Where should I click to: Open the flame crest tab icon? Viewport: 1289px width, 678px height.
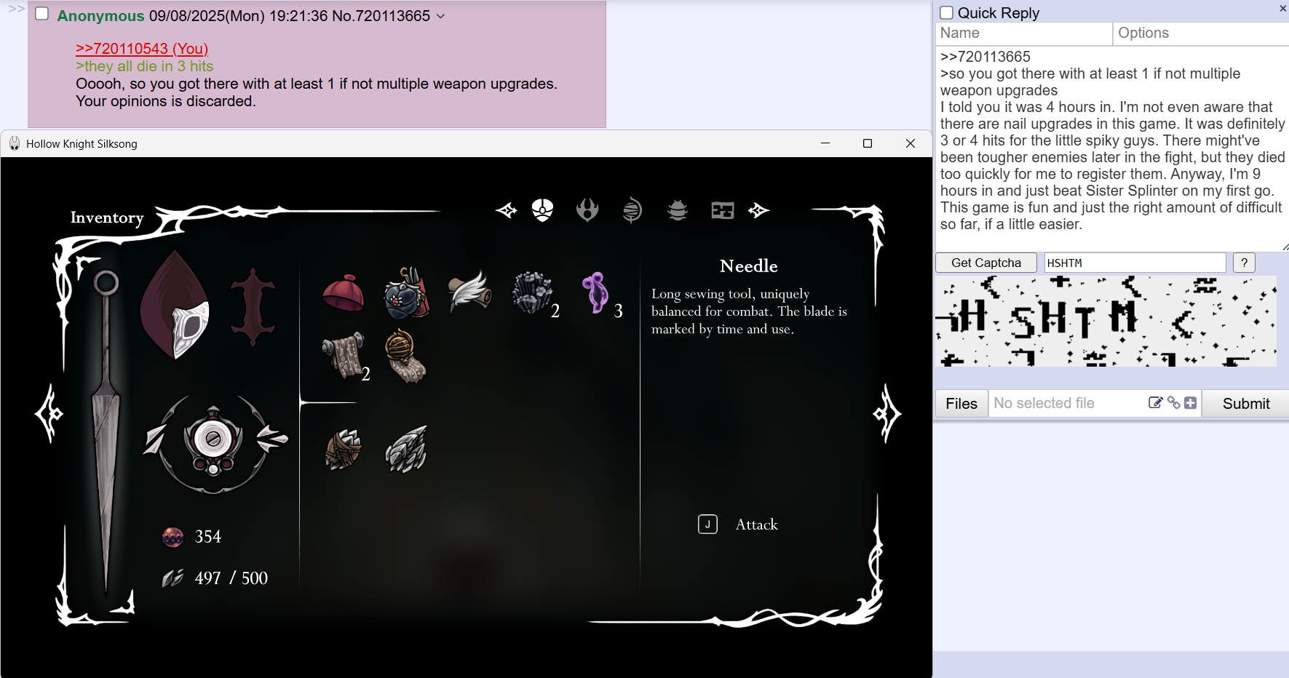587,210
